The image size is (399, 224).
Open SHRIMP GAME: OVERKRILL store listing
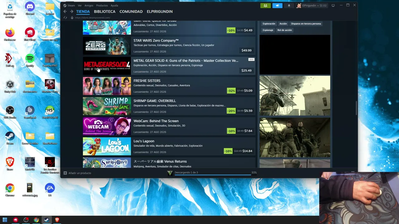169,106
